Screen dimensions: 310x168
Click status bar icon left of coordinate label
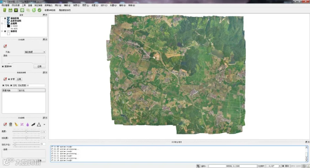(x=198, y=166)
